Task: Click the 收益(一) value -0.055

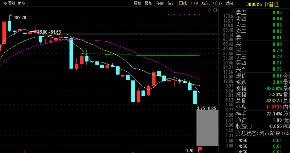Action: [275, 126]
